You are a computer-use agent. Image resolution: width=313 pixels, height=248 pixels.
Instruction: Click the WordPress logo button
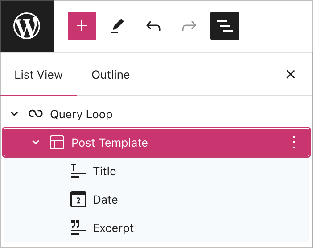[x=27, y=26]
